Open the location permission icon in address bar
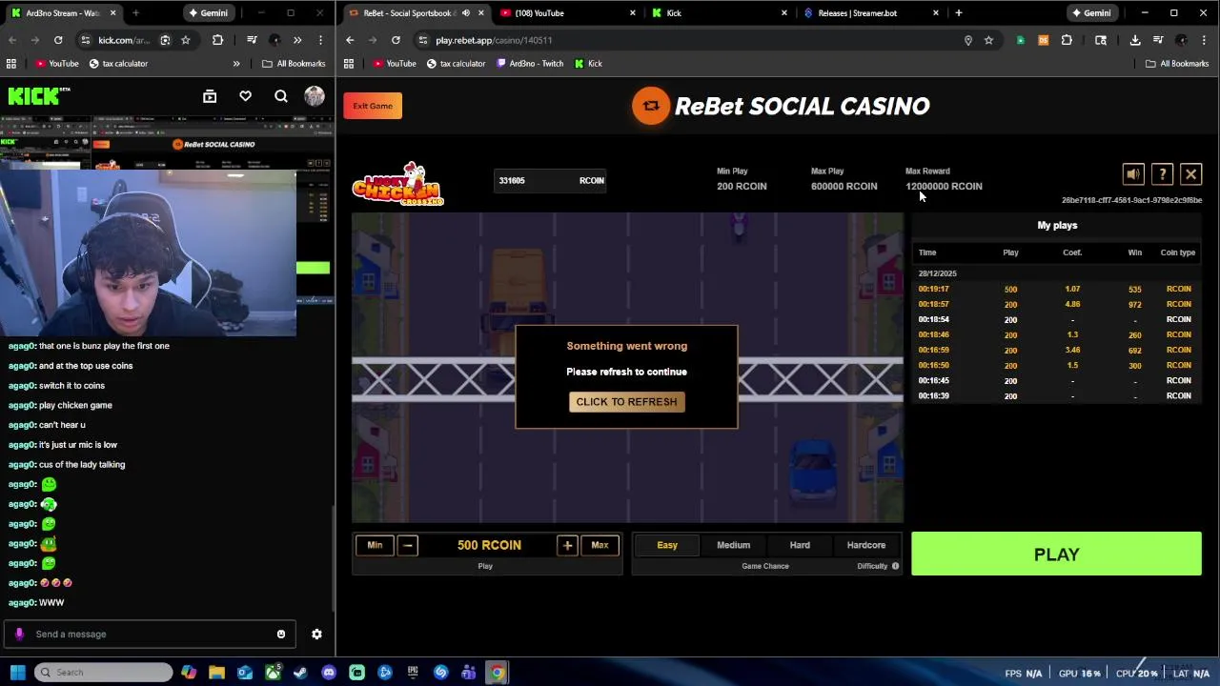The height and width of the screenshot is (686, 1220). pyautogui.click(x=968, y=40)
